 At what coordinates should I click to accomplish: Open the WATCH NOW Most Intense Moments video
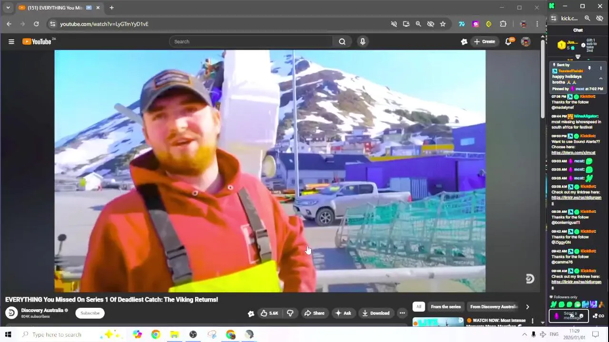[x=496, y=323]
